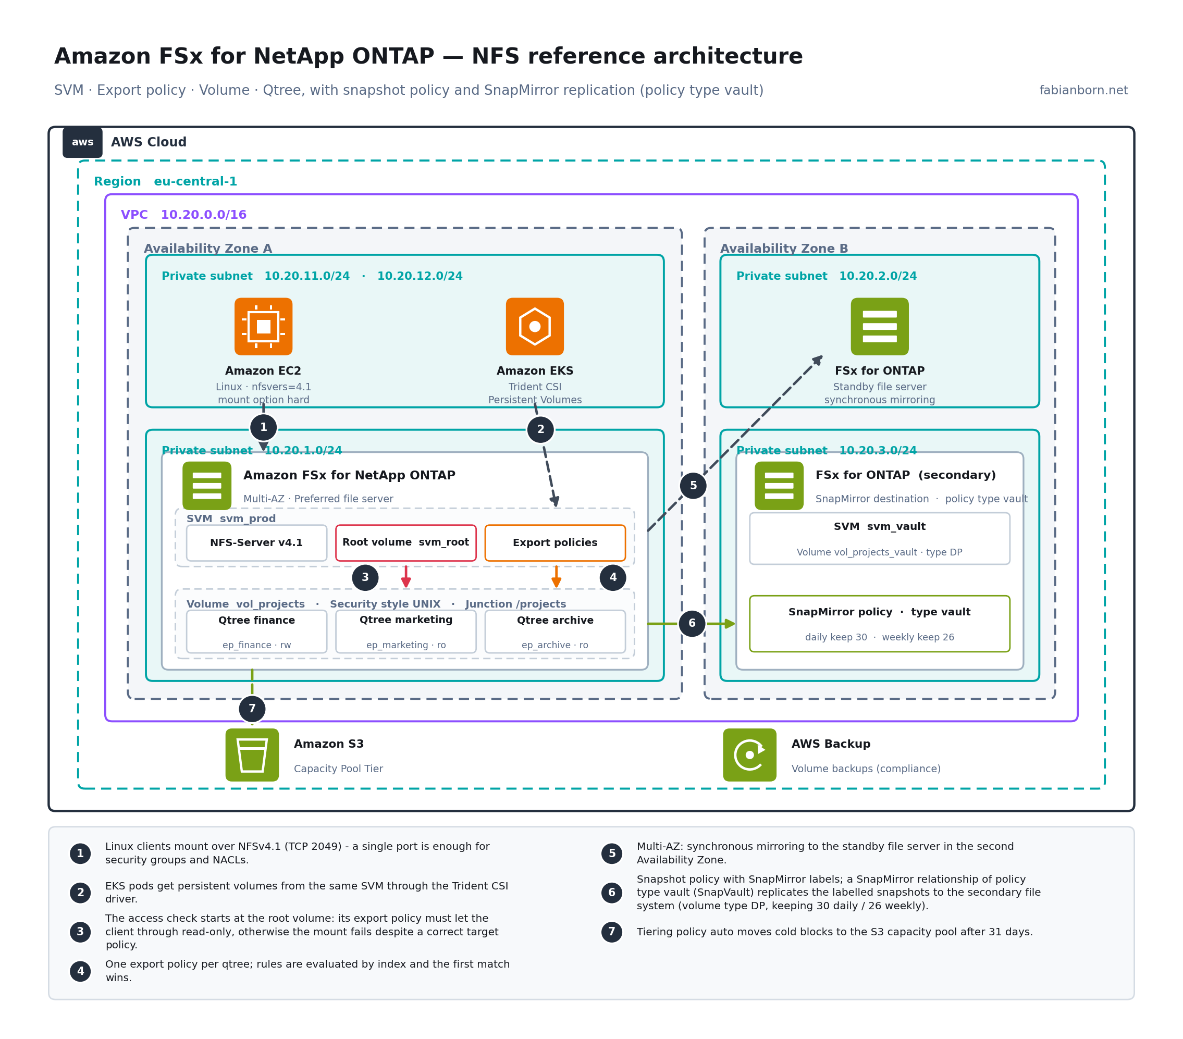Click 'Multi-AZ · Preferred file server' text
Viewport: 1183px width, 1039px height.
(x=318, y=499)
